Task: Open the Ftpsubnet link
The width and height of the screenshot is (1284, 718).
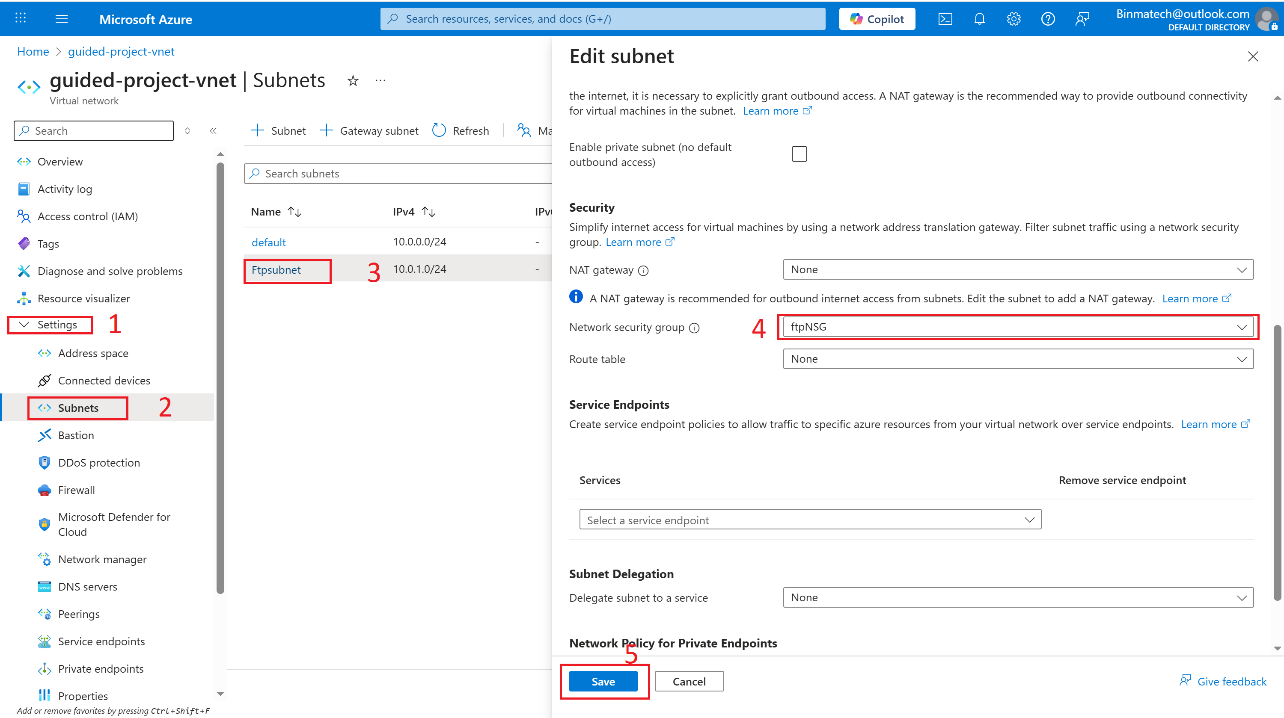Action: pyautogui.click(x=276, y=270)
